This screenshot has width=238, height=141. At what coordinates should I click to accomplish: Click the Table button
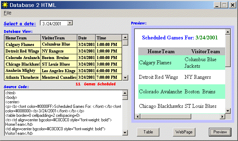coord(148,132)
